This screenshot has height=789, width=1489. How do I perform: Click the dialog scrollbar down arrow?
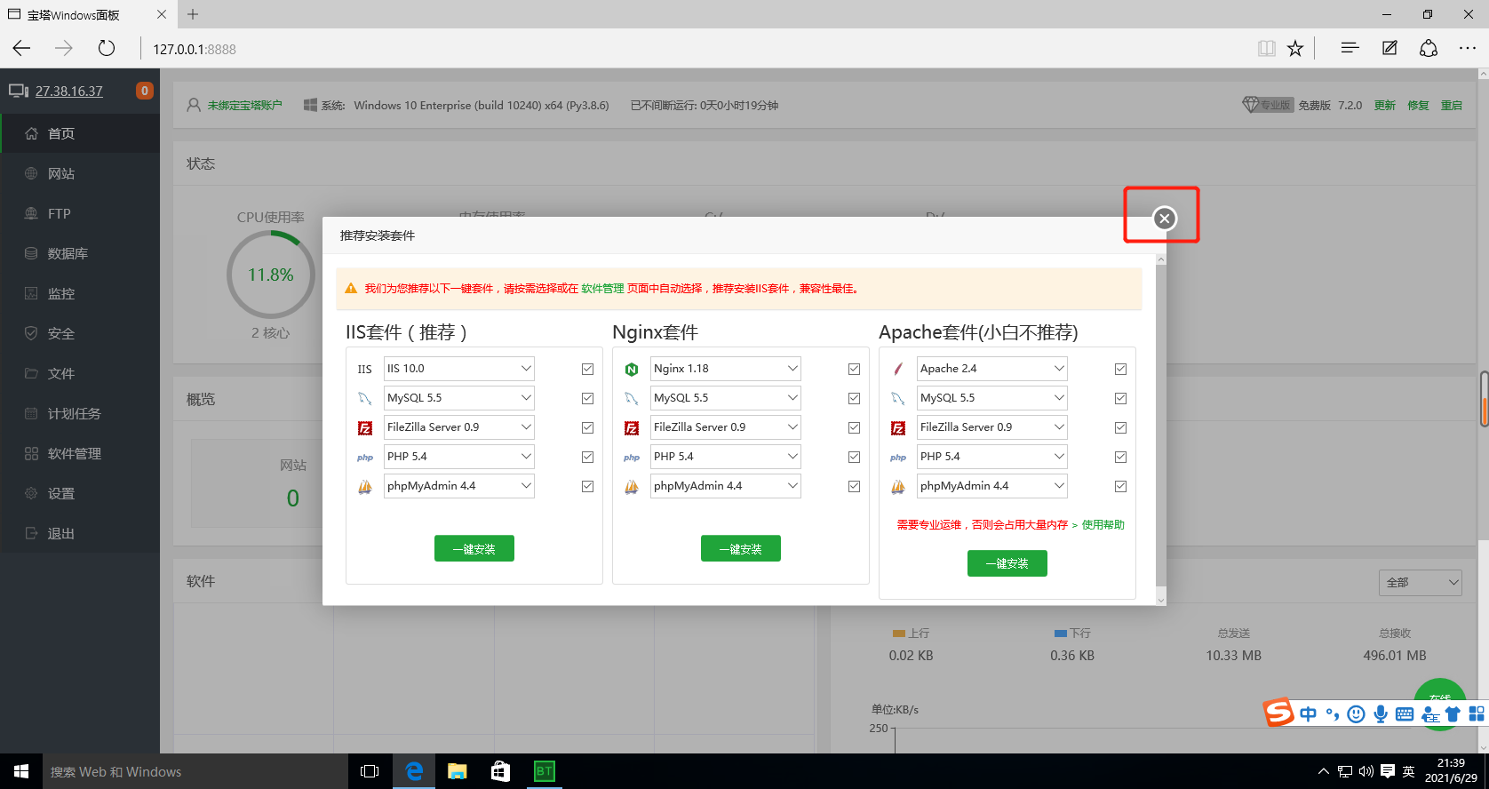pyautogui.click(x=1160, y=600)
